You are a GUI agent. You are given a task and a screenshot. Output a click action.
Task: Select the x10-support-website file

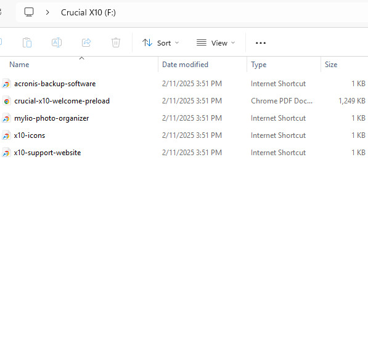click(47, 153)
